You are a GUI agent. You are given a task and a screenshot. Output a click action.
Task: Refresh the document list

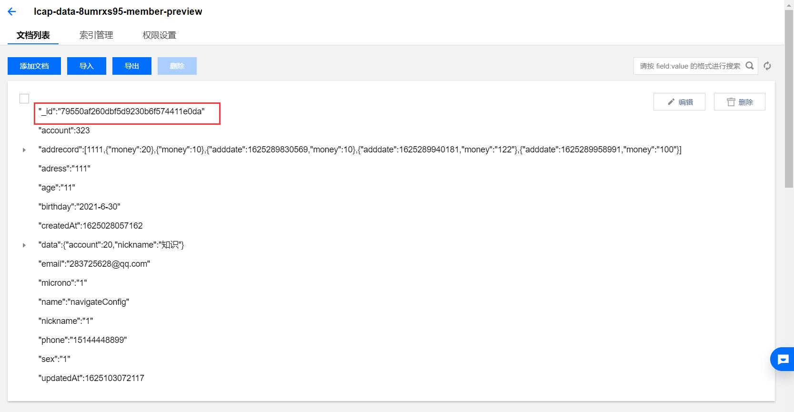click(x=767, y=66)
